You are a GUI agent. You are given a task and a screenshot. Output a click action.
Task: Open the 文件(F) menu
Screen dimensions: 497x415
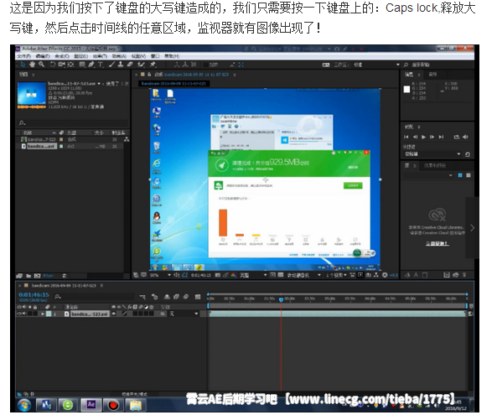[23, 56]
